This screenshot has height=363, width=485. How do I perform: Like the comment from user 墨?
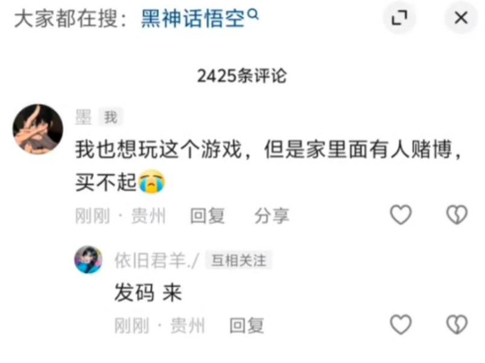coord(401,214)
